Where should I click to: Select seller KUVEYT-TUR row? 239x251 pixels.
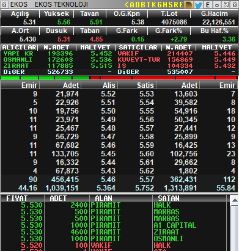coord(177,60)
